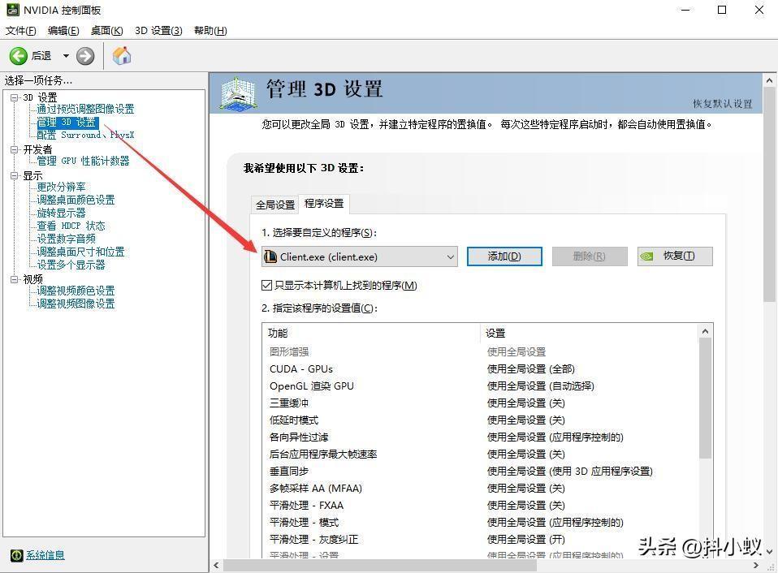The image size is (778, 573).
Task: Select the 三重缓冲 setting row
Action: [x=480, y=403]
